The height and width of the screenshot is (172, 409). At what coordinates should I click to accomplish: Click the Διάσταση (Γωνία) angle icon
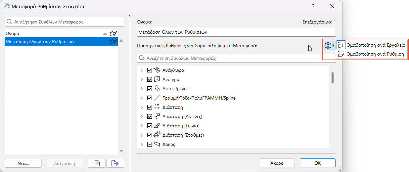(x=157, y=126)
